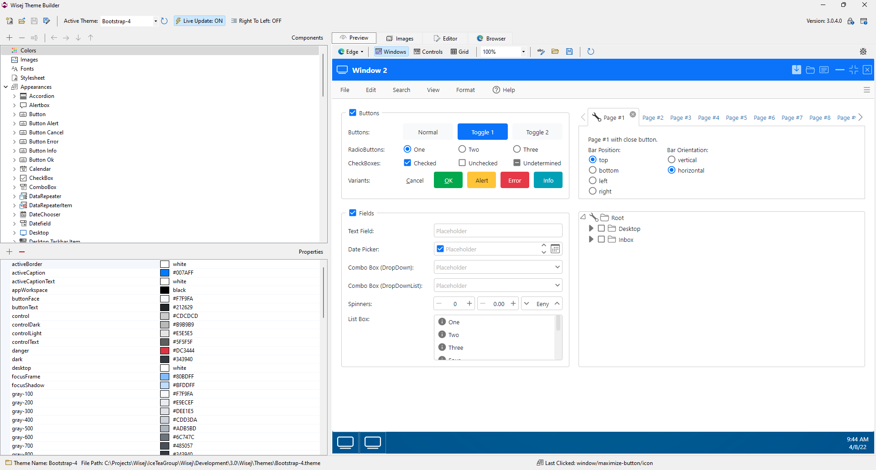
Task: Click the second window icon in preview taskbar
Action: pos(373,442)
